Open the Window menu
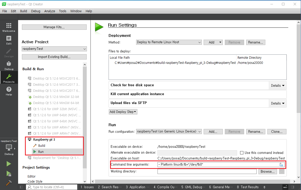 [x=76, y=11]
